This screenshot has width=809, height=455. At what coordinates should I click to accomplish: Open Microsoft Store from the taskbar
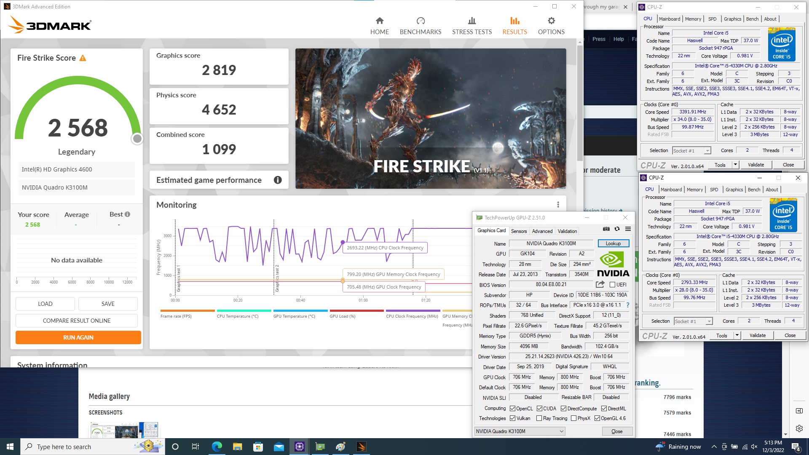[x=258, y=447]
